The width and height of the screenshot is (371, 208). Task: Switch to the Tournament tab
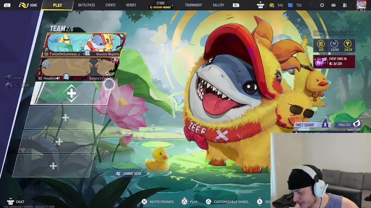[x=194, y=5]
